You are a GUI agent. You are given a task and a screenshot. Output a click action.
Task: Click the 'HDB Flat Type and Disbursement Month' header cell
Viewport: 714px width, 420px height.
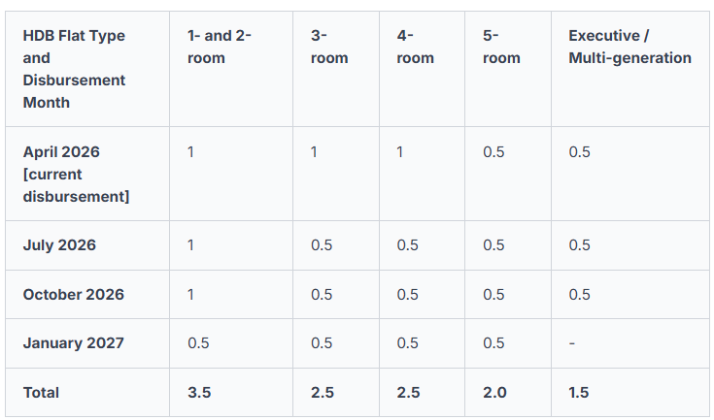coord(74,69)
